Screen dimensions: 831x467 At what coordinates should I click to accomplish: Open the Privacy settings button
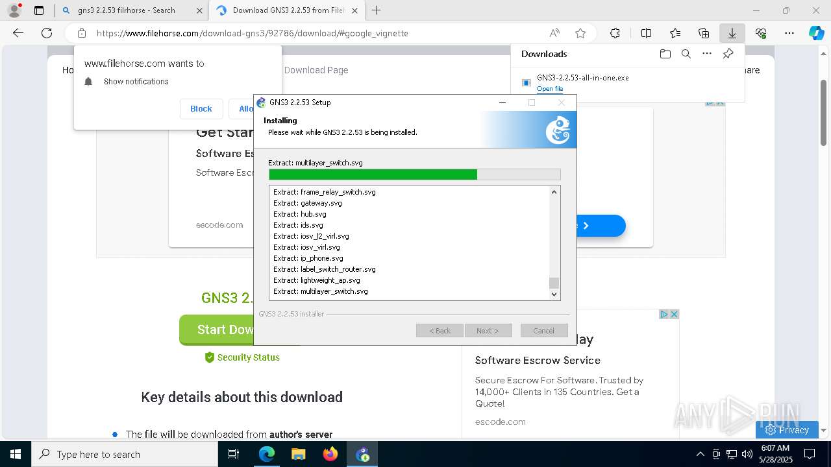(787, 429)
